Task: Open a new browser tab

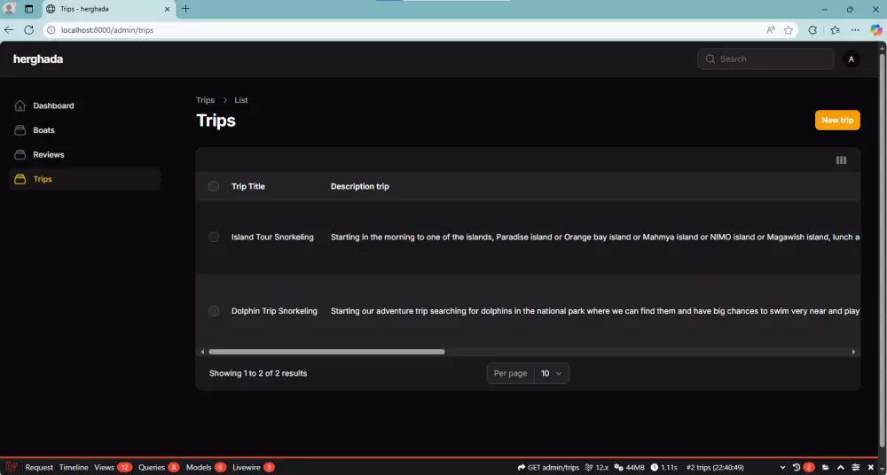Action: click(185, 9)
